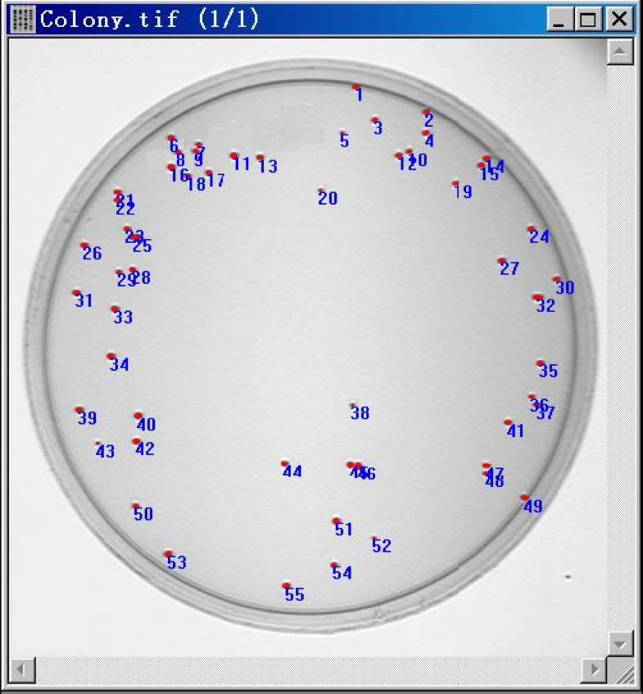Pick colony label 19

463,192
